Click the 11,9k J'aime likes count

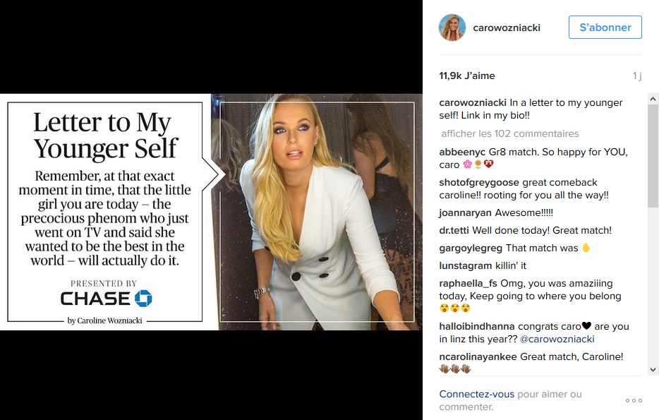tap(467, 76)
